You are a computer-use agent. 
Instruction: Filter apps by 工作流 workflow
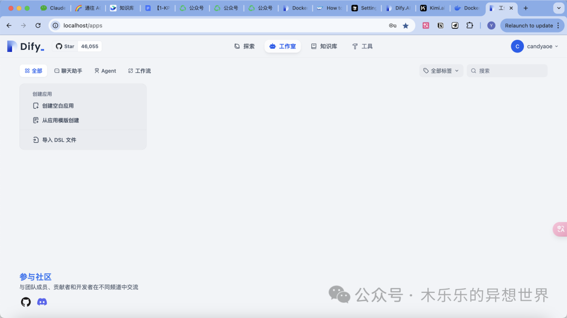pos(140,71)
